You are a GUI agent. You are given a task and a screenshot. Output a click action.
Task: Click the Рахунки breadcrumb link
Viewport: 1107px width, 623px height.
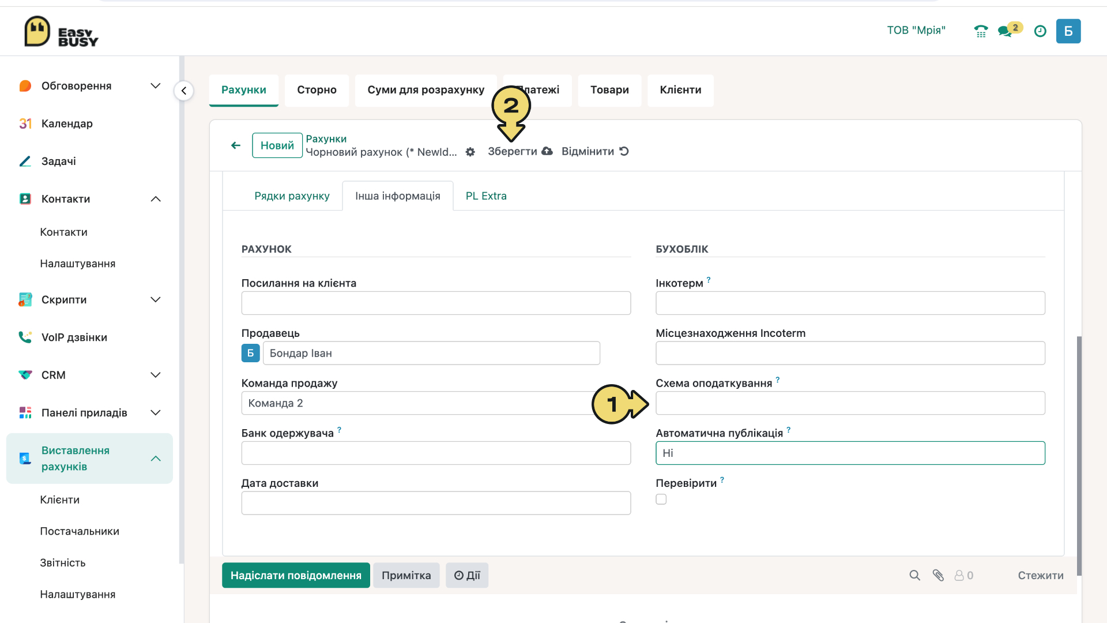pyautogui.click(x=326, y=139)
